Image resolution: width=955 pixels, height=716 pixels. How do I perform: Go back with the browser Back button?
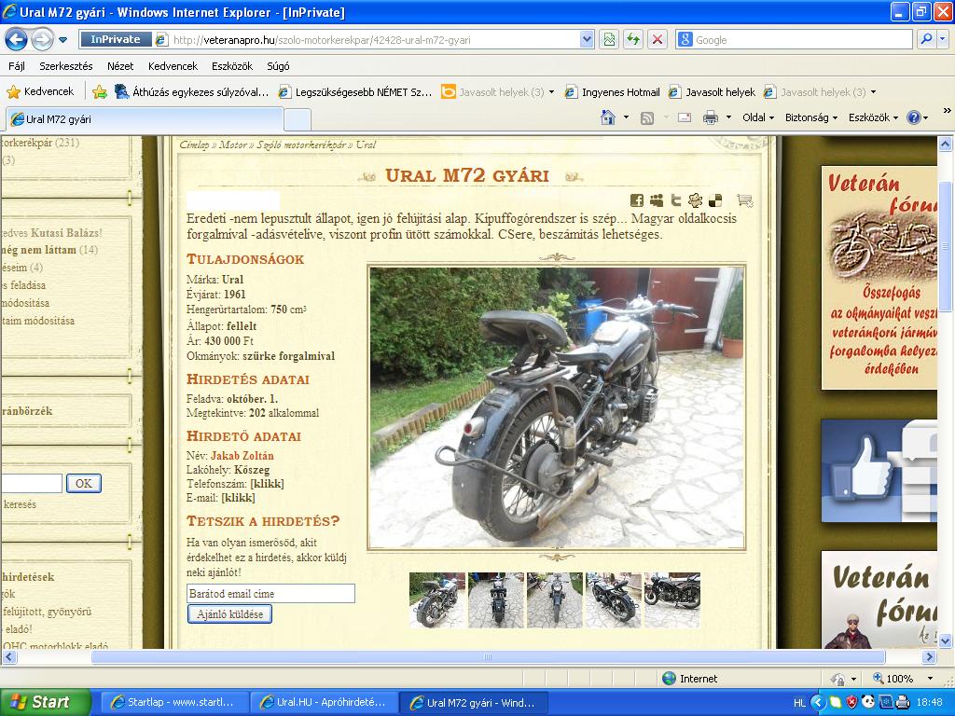point(17,39)
